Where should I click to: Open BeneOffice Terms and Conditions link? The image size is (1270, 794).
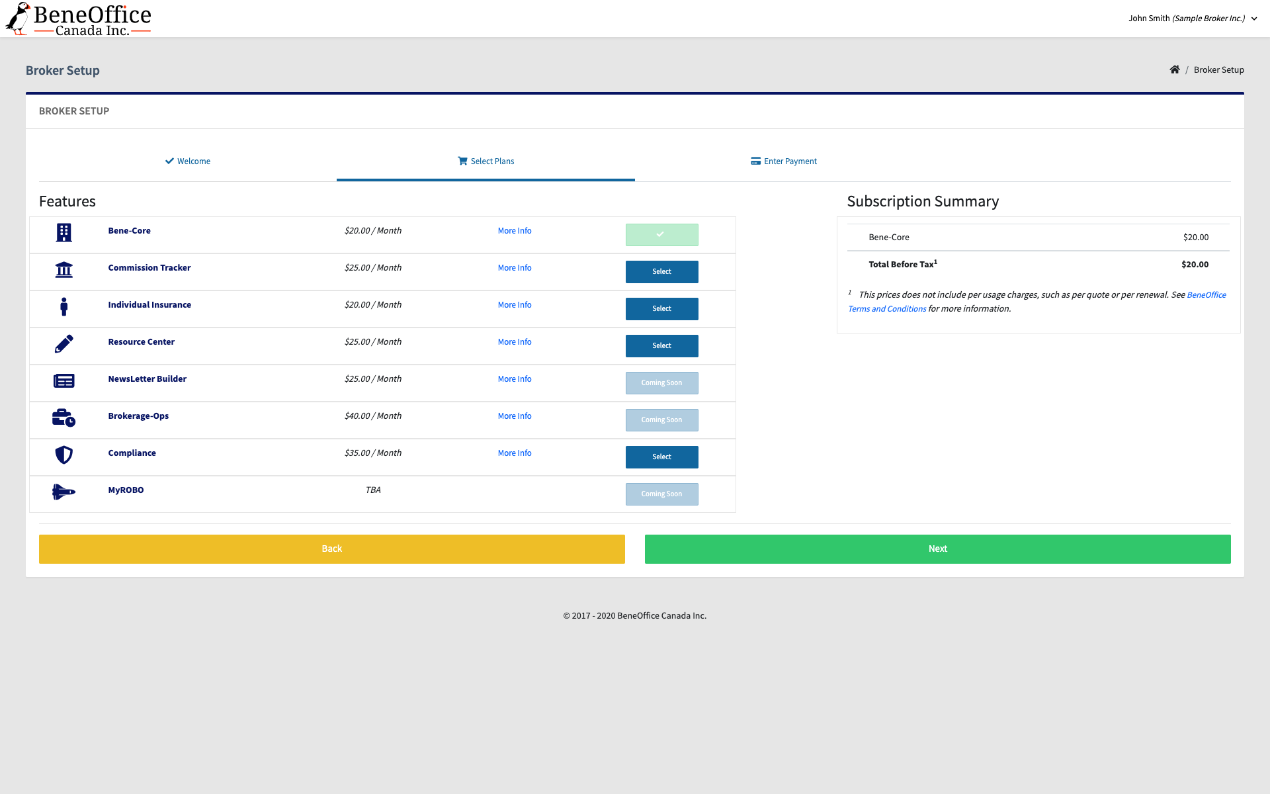pos(886,309)
